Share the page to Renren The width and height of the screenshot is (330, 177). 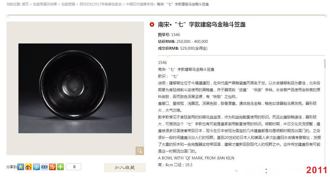(44, 167)
